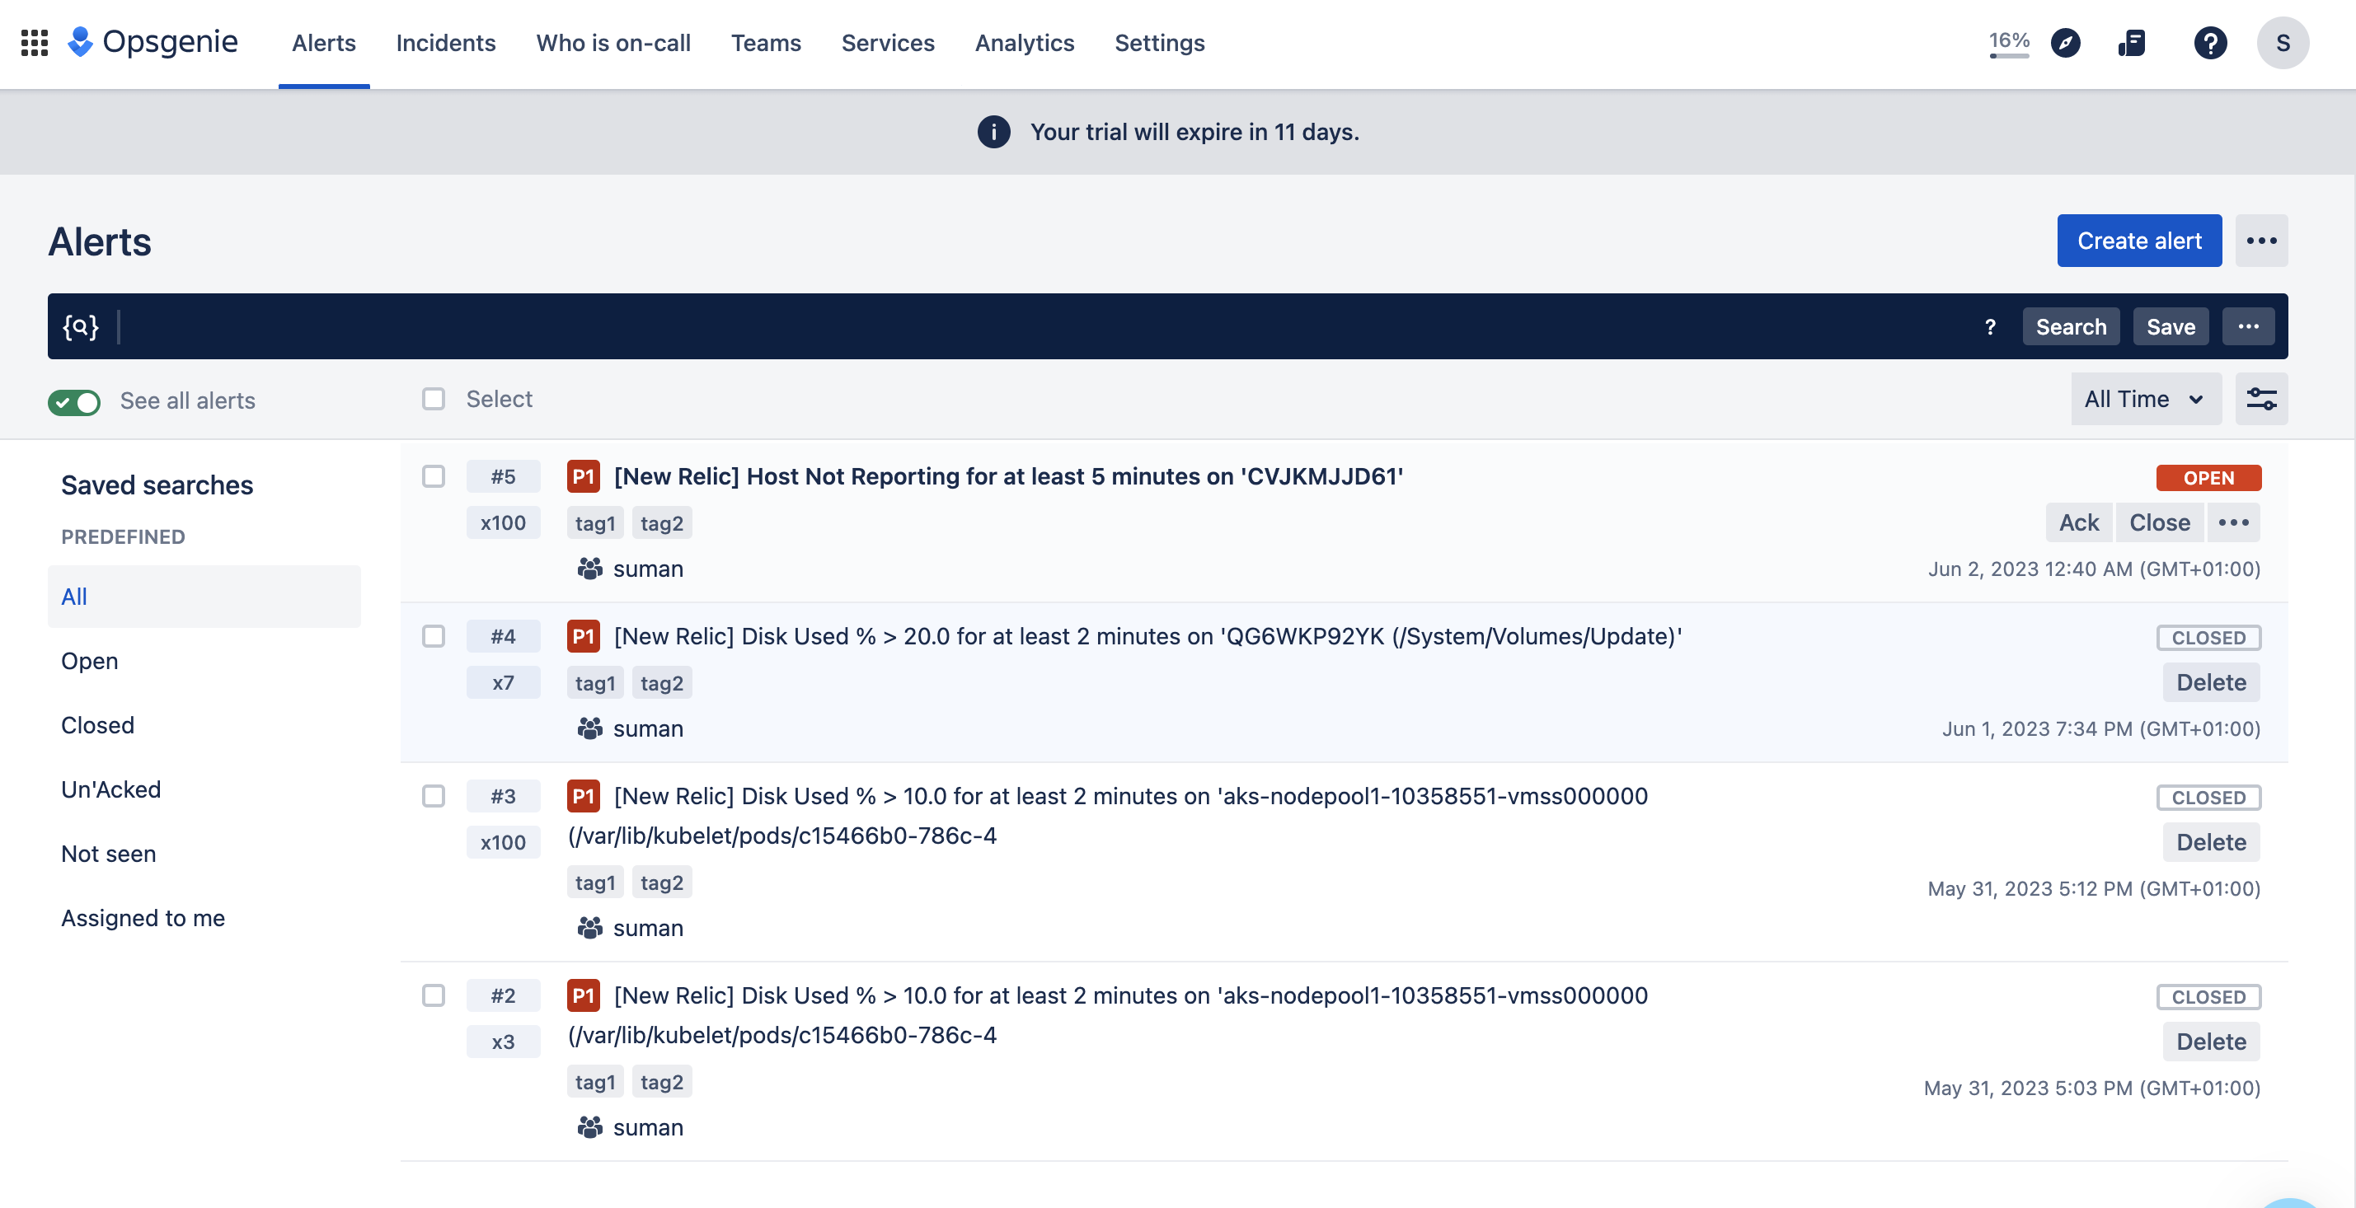Click the P1 priority badge of alert #5

point(583,476)
